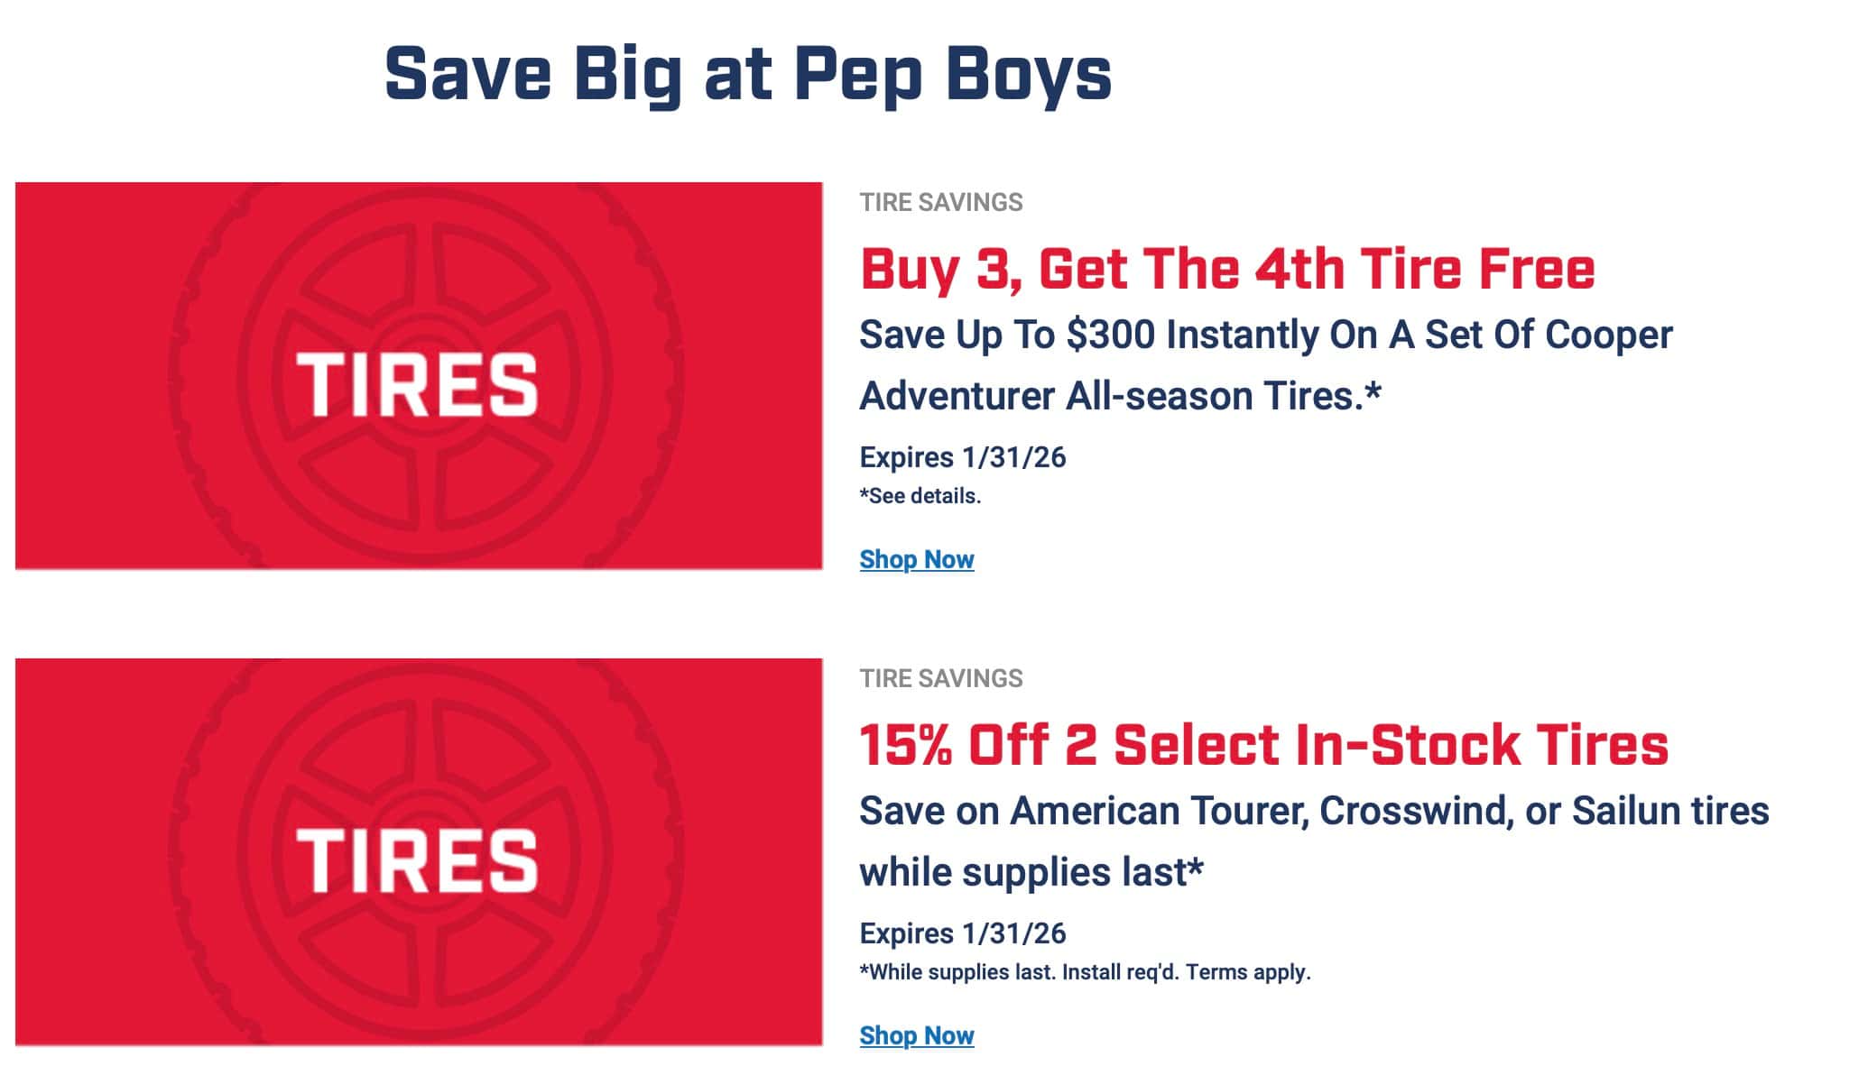Click the 'Terms apply' fine print line

coord(1085,972)
